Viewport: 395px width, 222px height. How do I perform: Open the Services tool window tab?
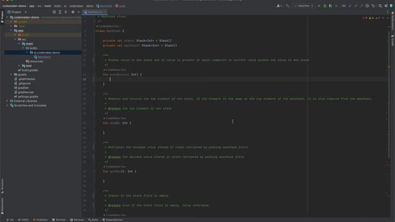click(x=77, y=220)
